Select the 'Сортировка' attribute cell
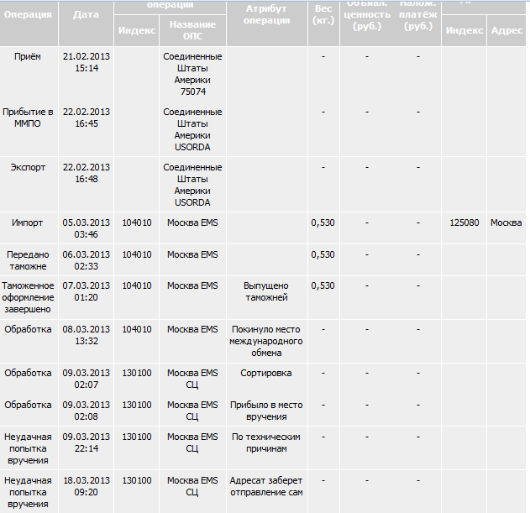 click(267, 372)
